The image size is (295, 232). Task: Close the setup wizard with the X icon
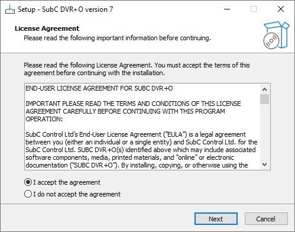pos(281,9)
